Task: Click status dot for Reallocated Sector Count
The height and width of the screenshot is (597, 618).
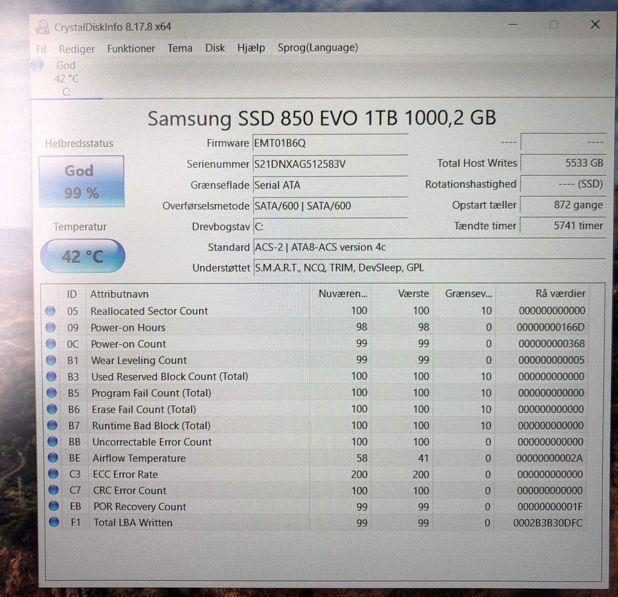Action: [x=50, y=311]
